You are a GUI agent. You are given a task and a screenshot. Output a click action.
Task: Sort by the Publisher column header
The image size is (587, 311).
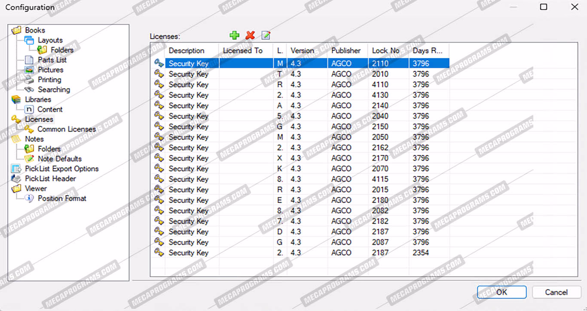pos(345,50)
